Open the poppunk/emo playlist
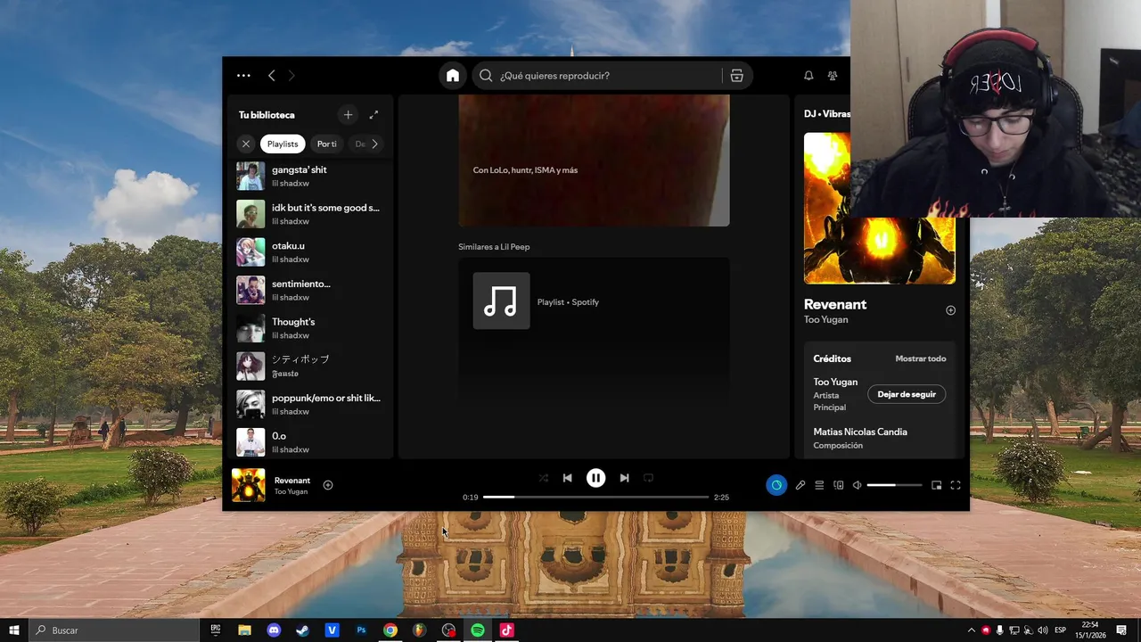The height and width of the screenshot is (642, 1141). [x=310, y=404]
